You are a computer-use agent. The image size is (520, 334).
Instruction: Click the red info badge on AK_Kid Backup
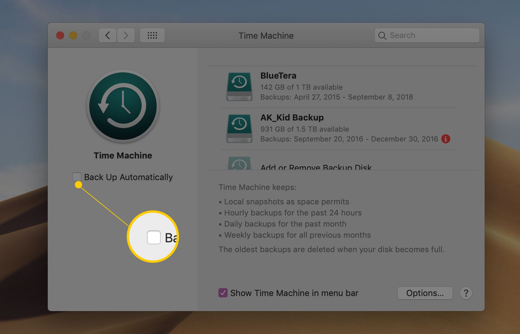point(445,139)
